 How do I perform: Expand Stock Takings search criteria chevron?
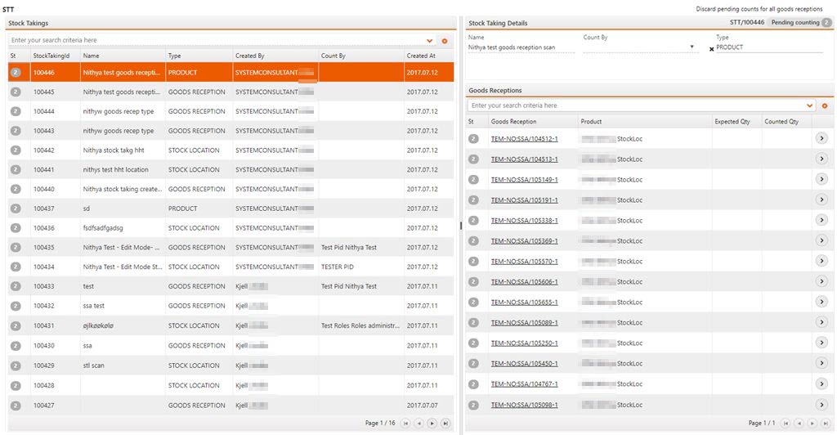click(430, 40)
